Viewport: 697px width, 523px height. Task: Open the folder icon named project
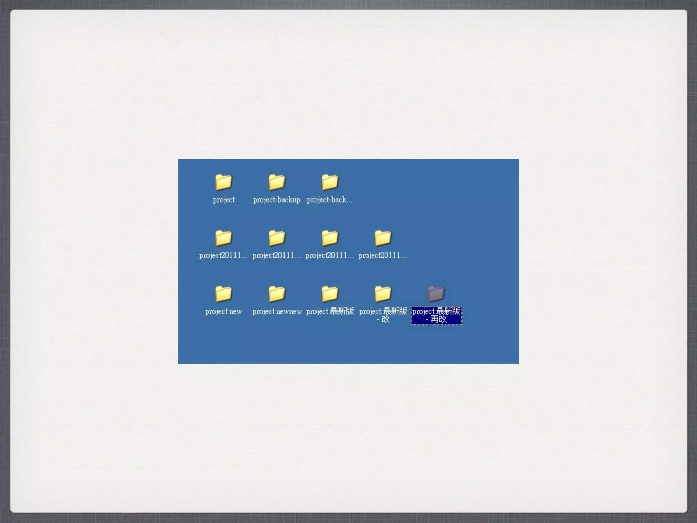click(x=224, y=182)
